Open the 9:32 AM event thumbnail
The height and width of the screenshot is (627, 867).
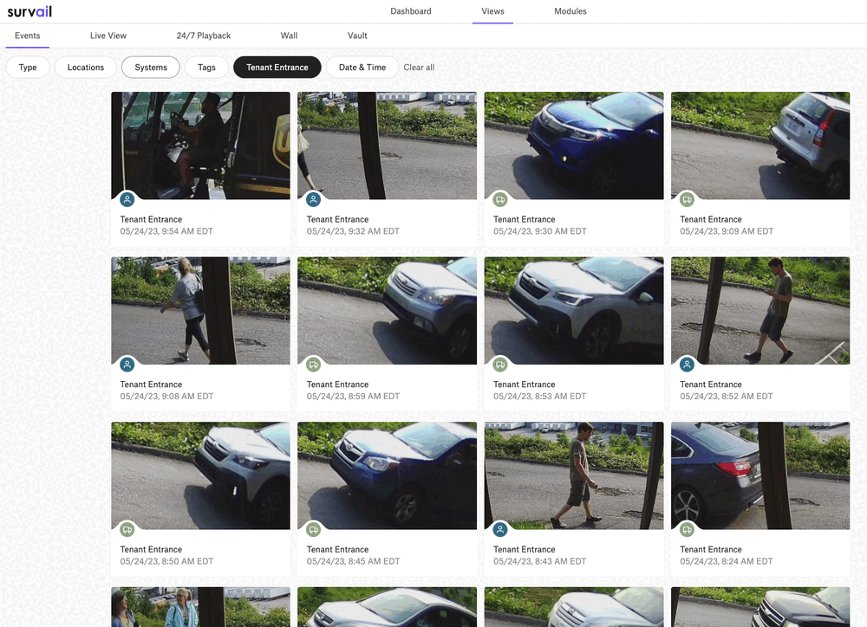point(387,145)
